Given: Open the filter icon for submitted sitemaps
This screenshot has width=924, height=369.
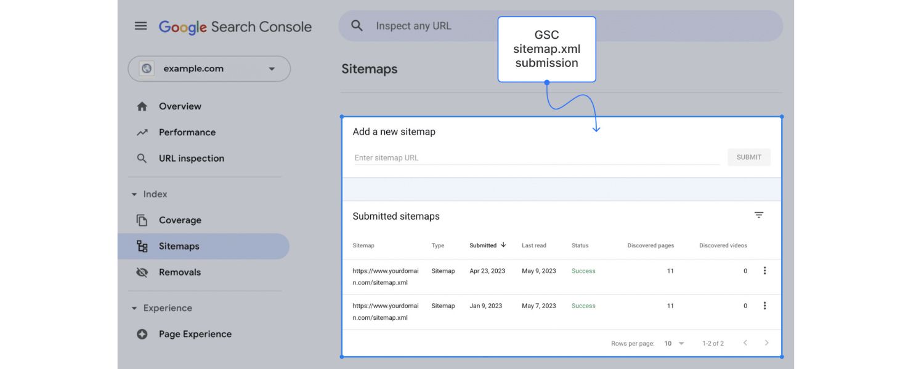Looking at the screenshot, I should tap(758, 215).
